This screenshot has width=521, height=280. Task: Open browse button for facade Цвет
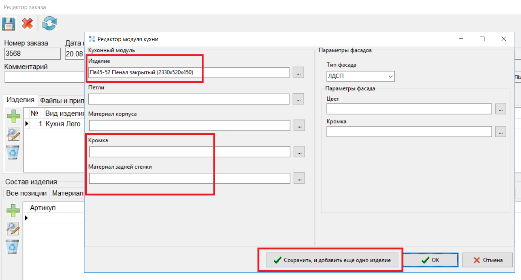(500, 109)
